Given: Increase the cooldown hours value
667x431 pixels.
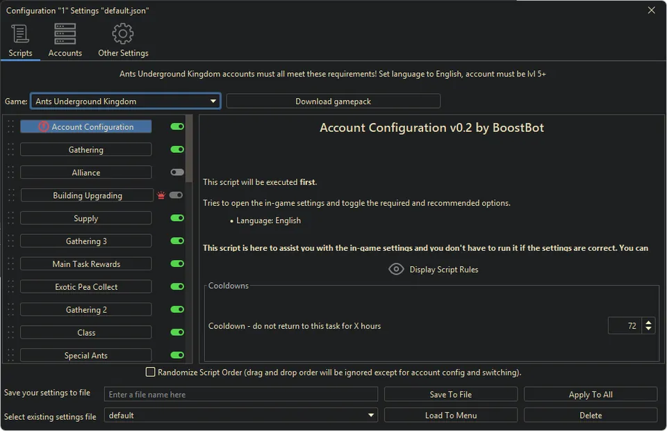Looking at the screenshot, I should pos(648,323).
